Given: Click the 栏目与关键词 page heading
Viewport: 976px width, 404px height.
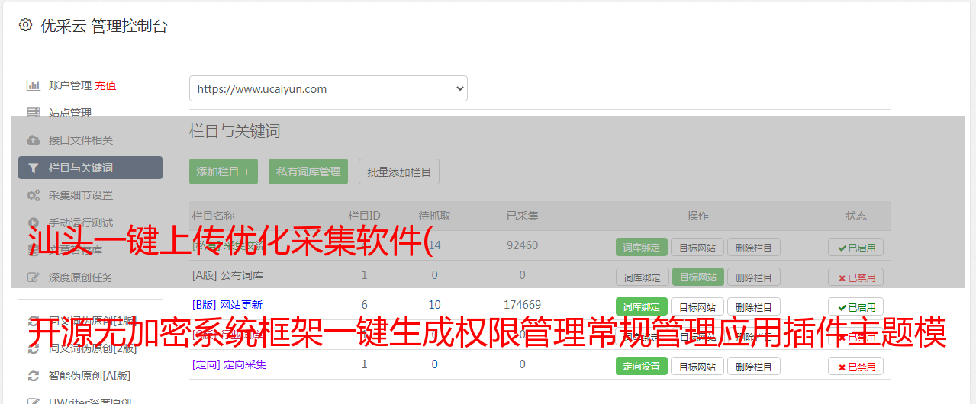Looking at the screenshot, I should point(234,131).
